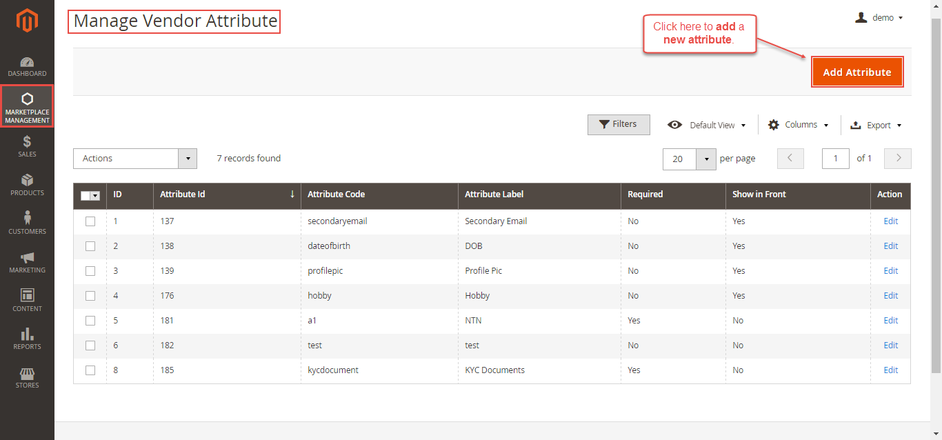Expand the Actions dropdown

pos(135,159)
